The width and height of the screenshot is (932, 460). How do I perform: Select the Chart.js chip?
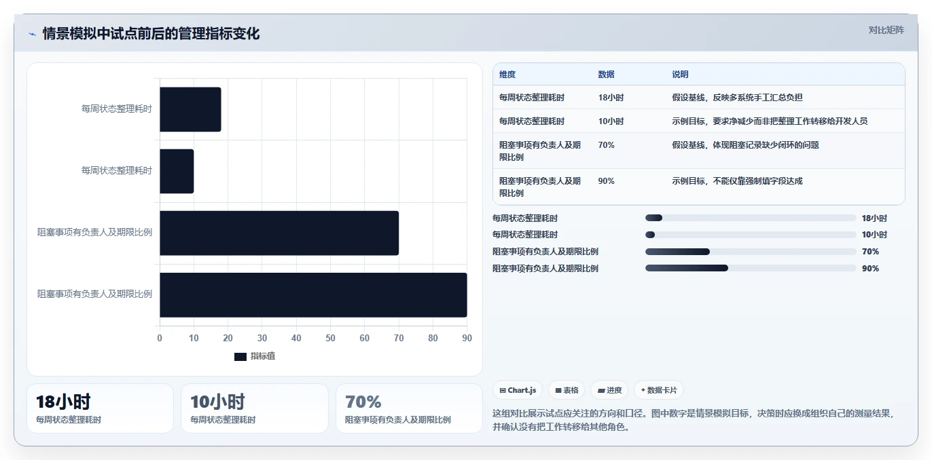(518, 390)
